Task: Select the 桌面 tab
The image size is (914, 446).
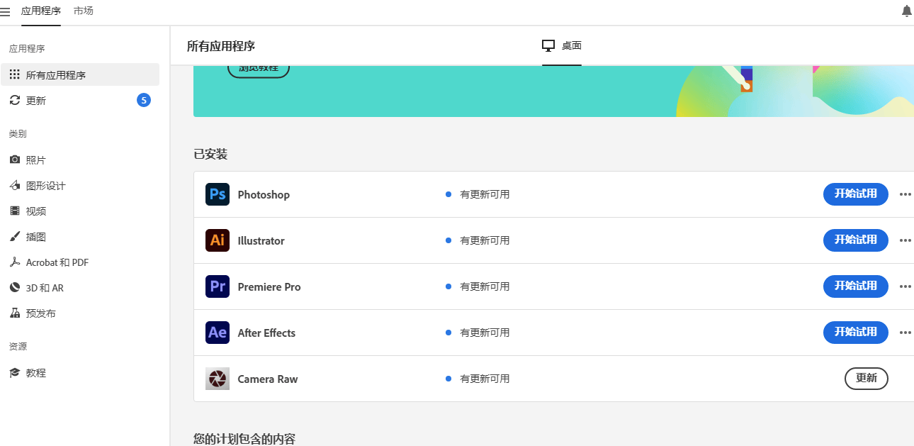Action: pyautogui.click(x=562, y=45)
